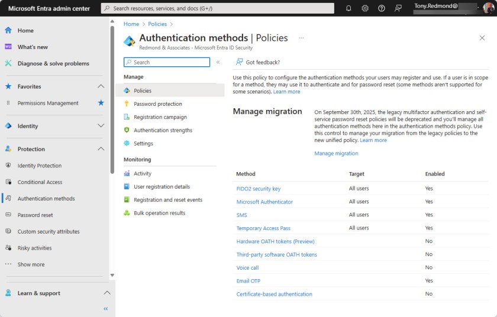
Task: Click the Learn & support icon
Action: pyautogui.click(x=8, y=293)
